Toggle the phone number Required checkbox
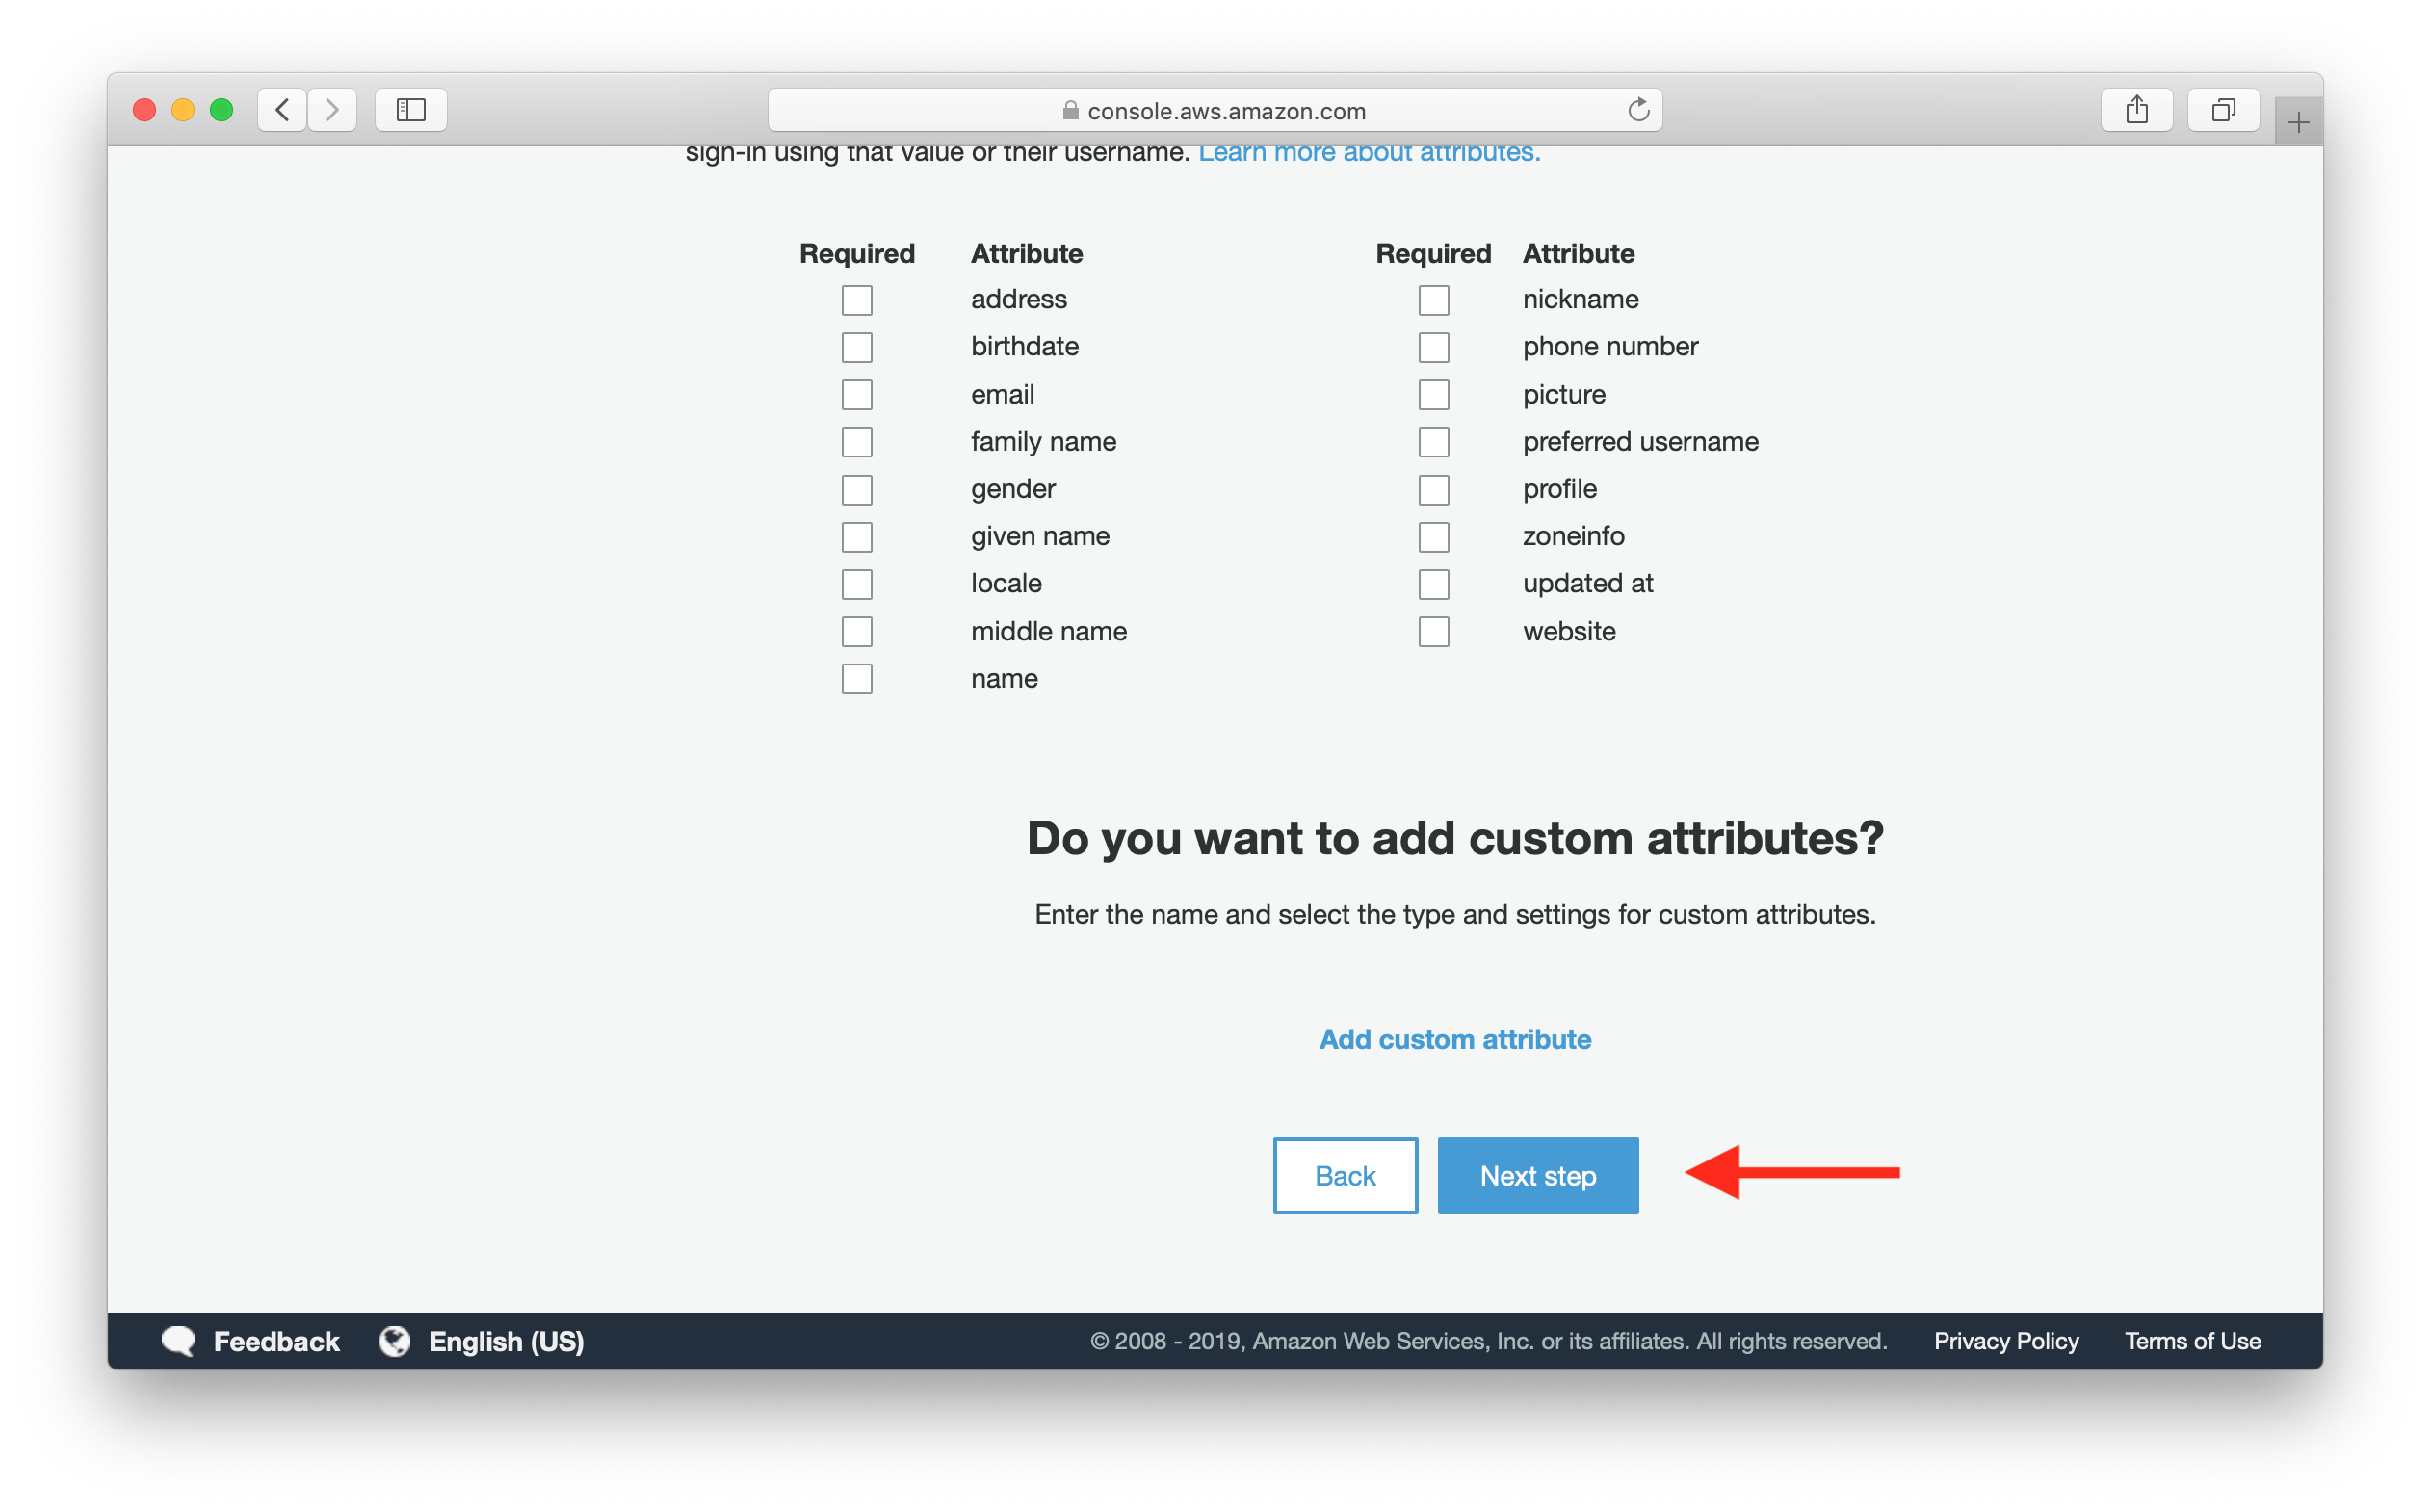 point(1433,345)
